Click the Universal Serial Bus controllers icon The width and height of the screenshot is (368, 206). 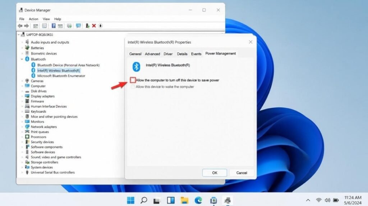pyautogui.click(x=27, y=172)
